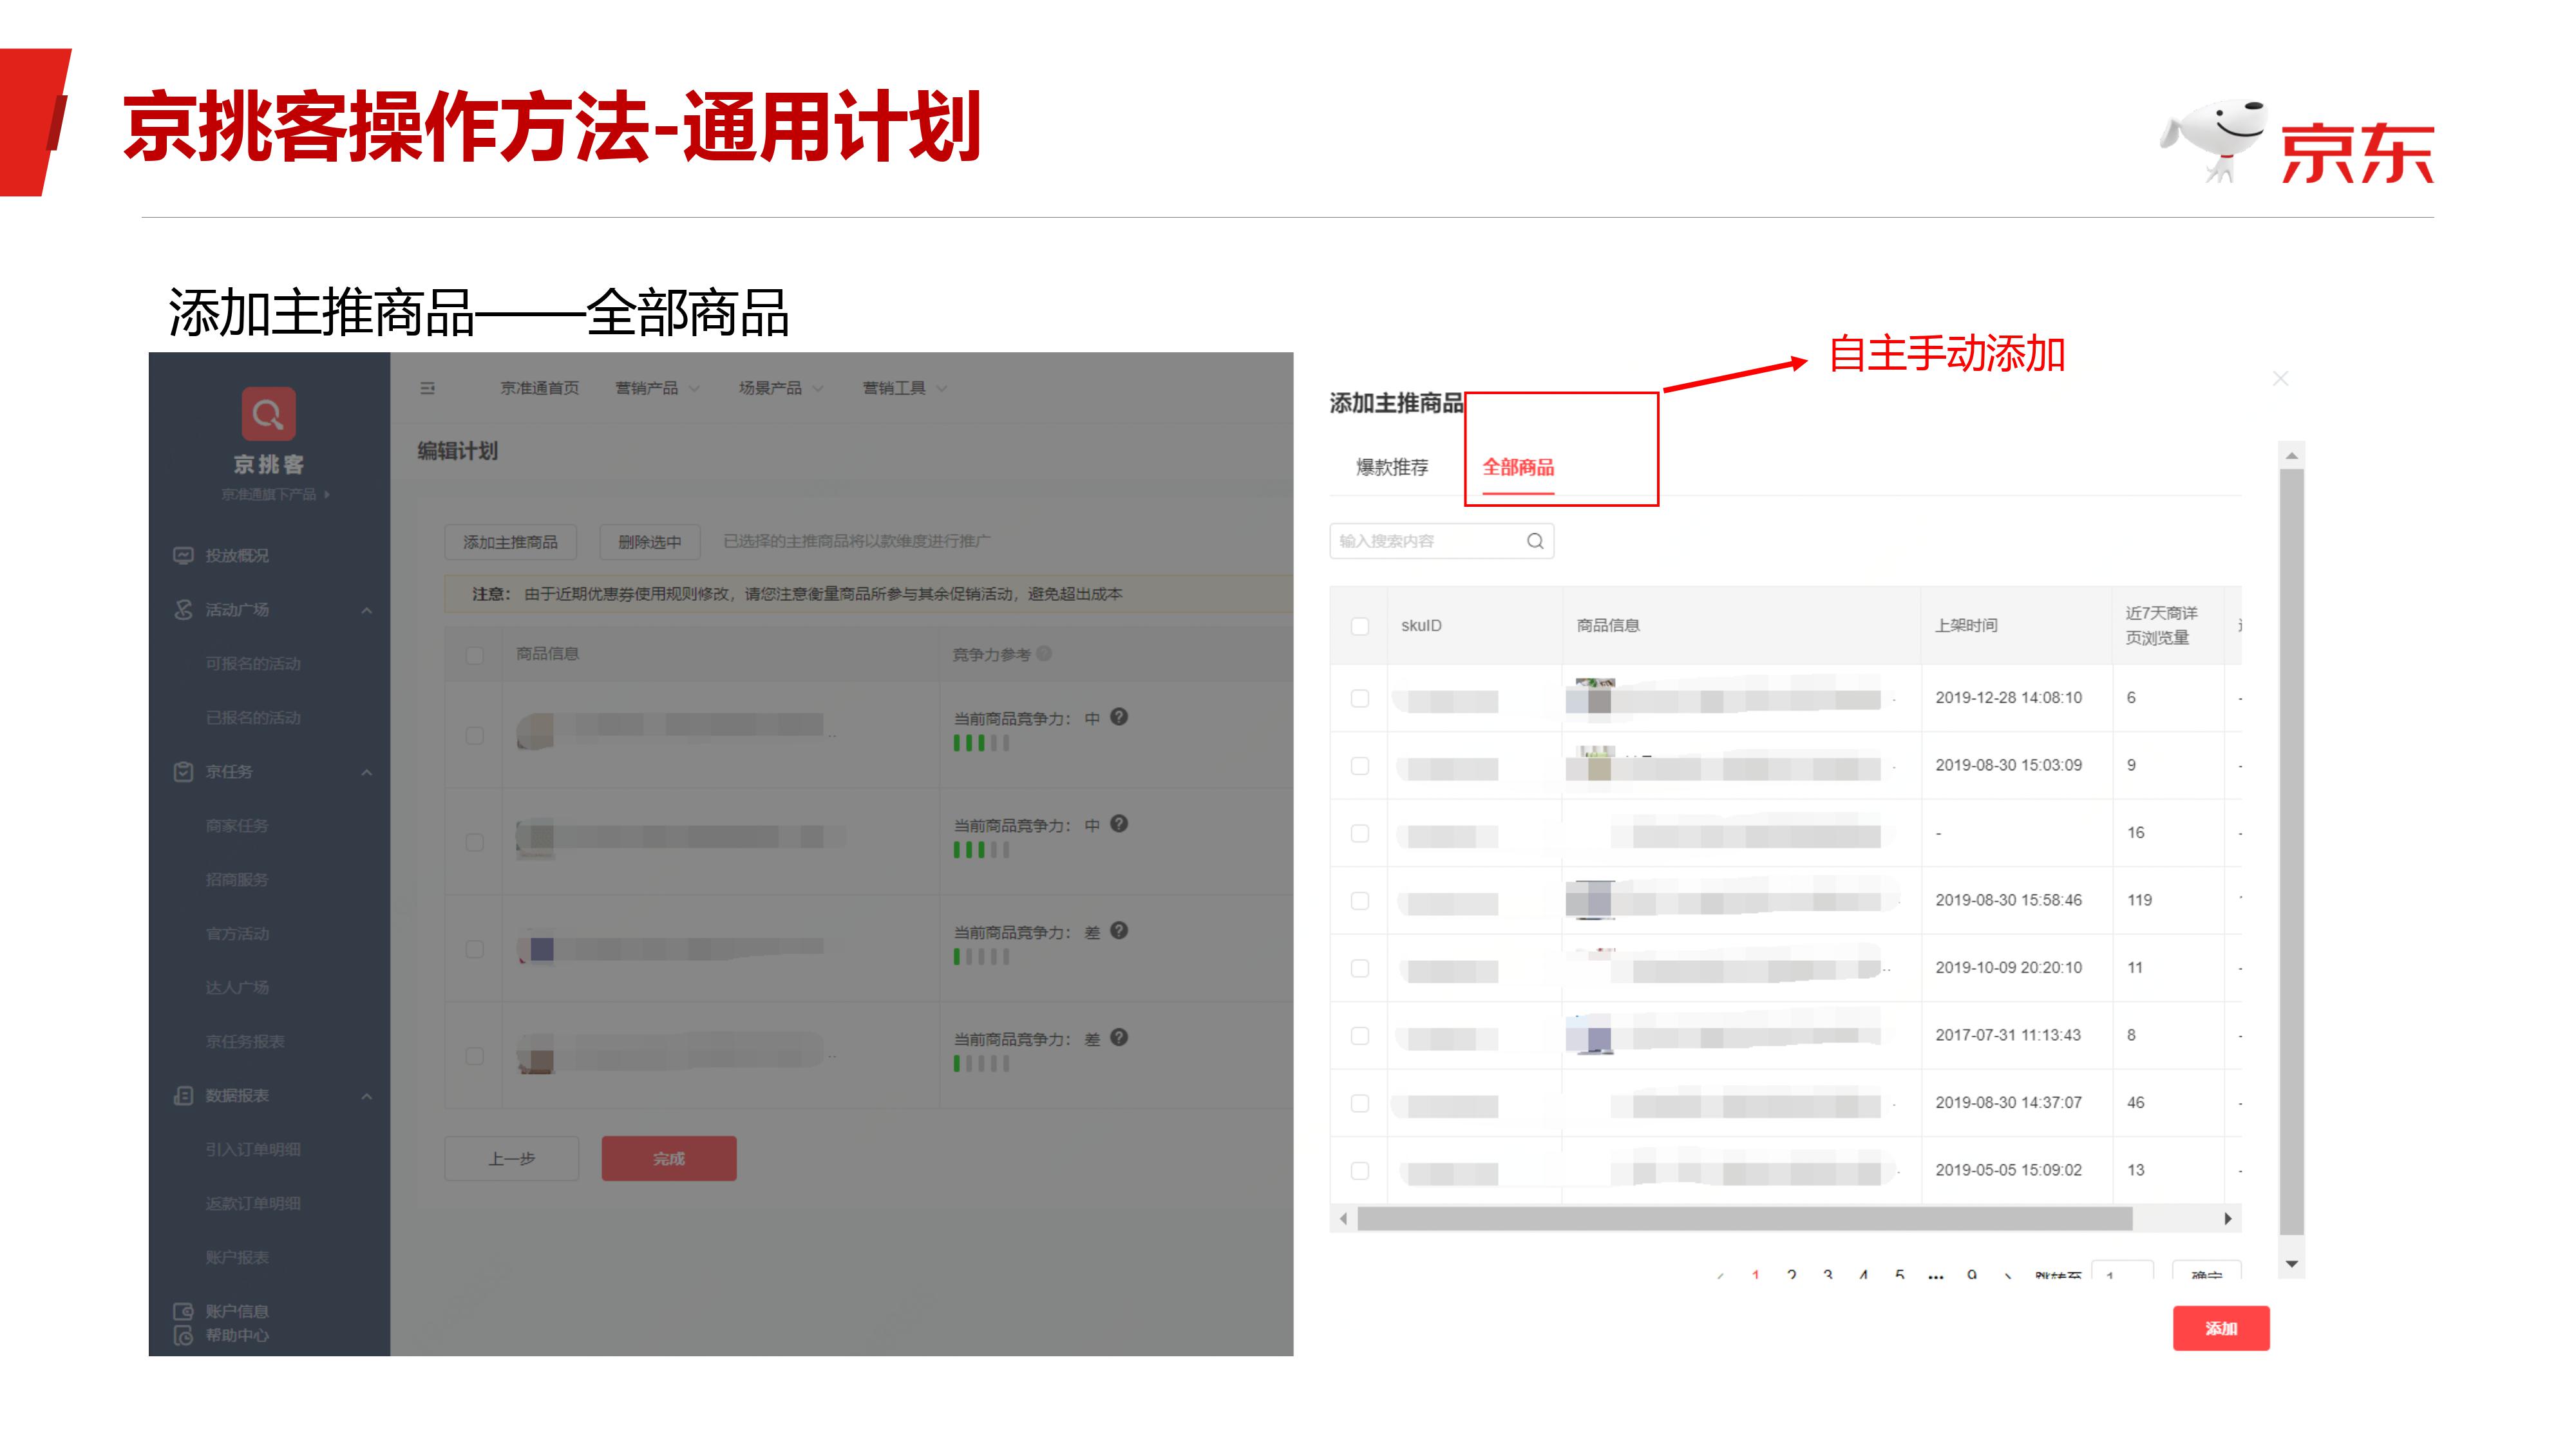Screen dimensions: 2576x1449
Task: Open the 营销工具 dropdown menu
Action: (x=905, y=388)
